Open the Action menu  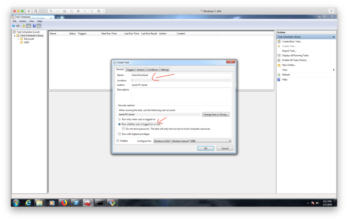(x=23, y=21)
